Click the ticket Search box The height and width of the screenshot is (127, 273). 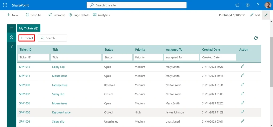[x=53, y=38]
